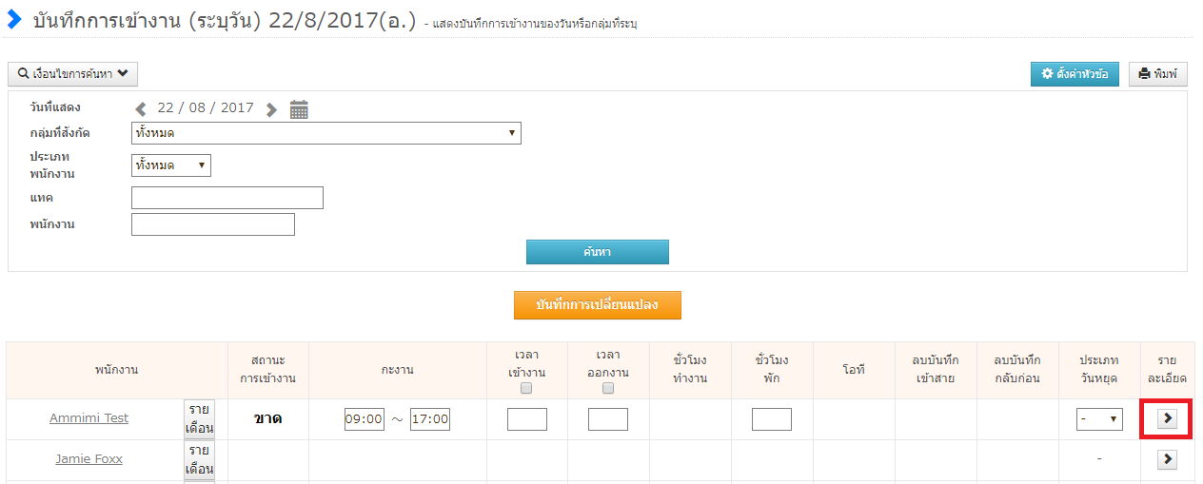Click รายเดือน monthly button for Ammimi Test
Viewport: 1203px width, 484px height.
pos(199,418)
